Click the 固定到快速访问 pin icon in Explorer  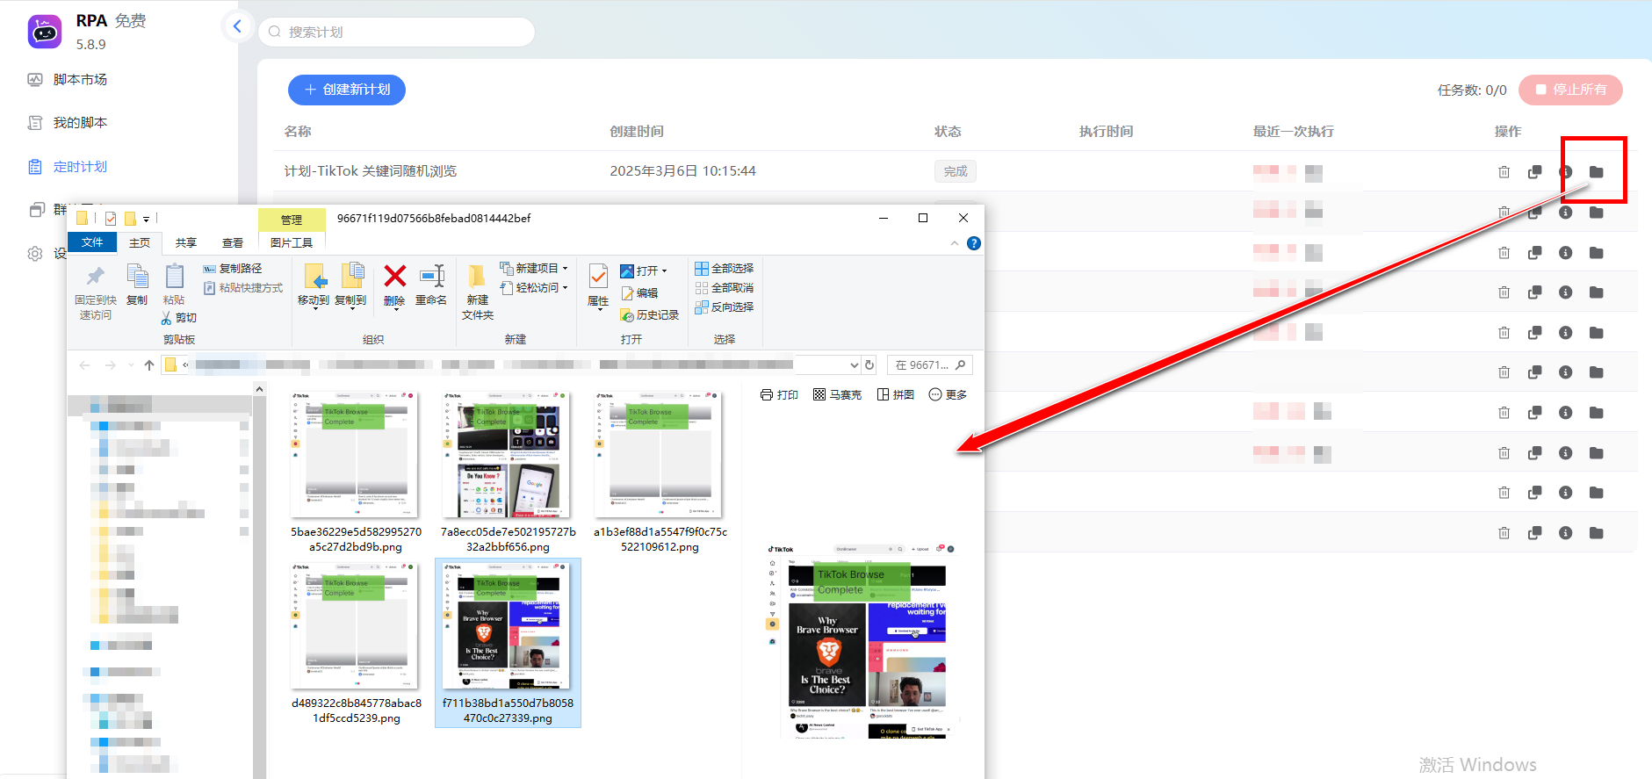click(95, 277)
